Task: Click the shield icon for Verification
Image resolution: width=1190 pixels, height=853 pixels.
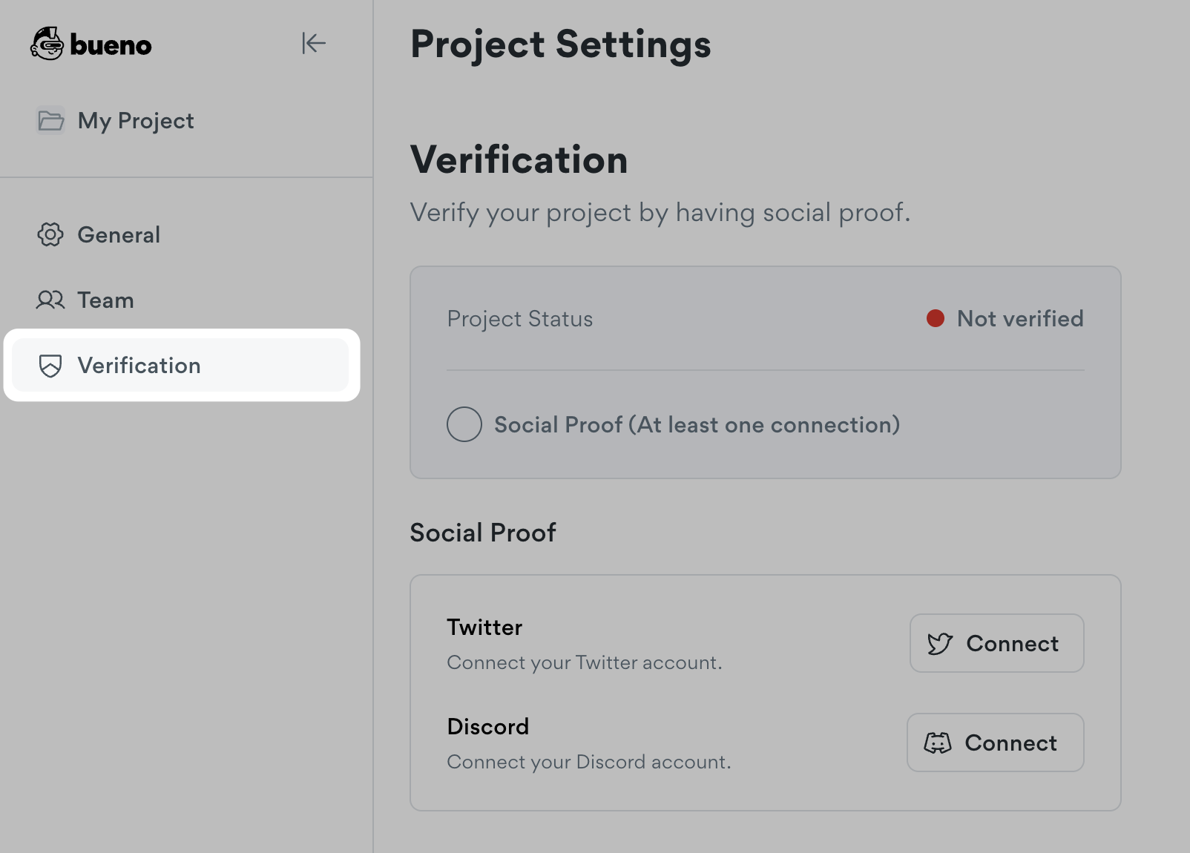Action: coord(50,366)
